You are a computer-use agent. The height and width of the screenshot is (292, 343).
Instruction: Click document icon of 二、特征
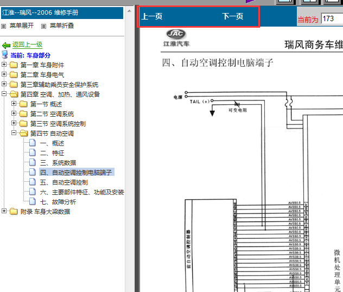tap(33, 153)
